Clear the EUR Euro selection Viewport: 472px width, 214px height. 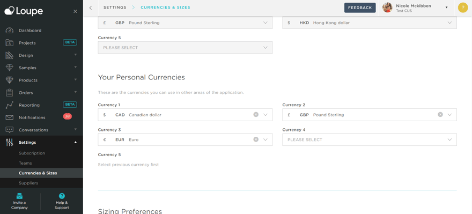(x=256, y=139)
